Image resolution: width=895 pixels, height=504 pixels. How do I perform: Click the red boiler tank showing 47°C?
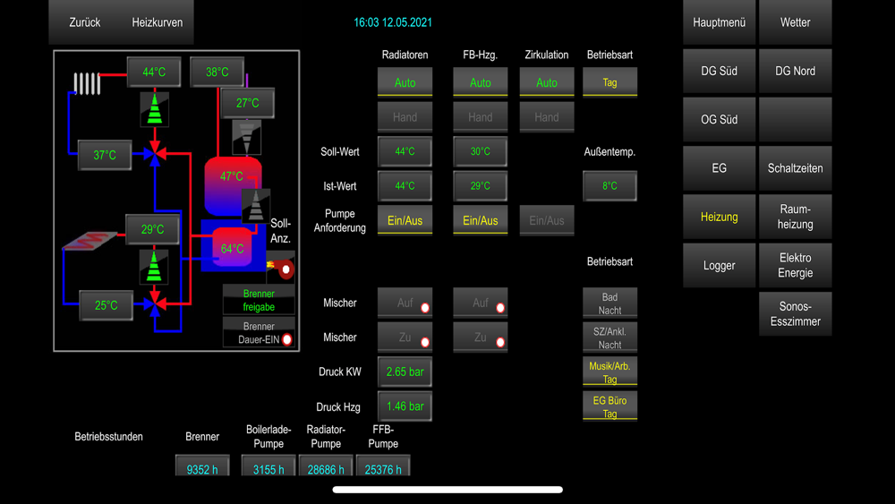(233, 185)
